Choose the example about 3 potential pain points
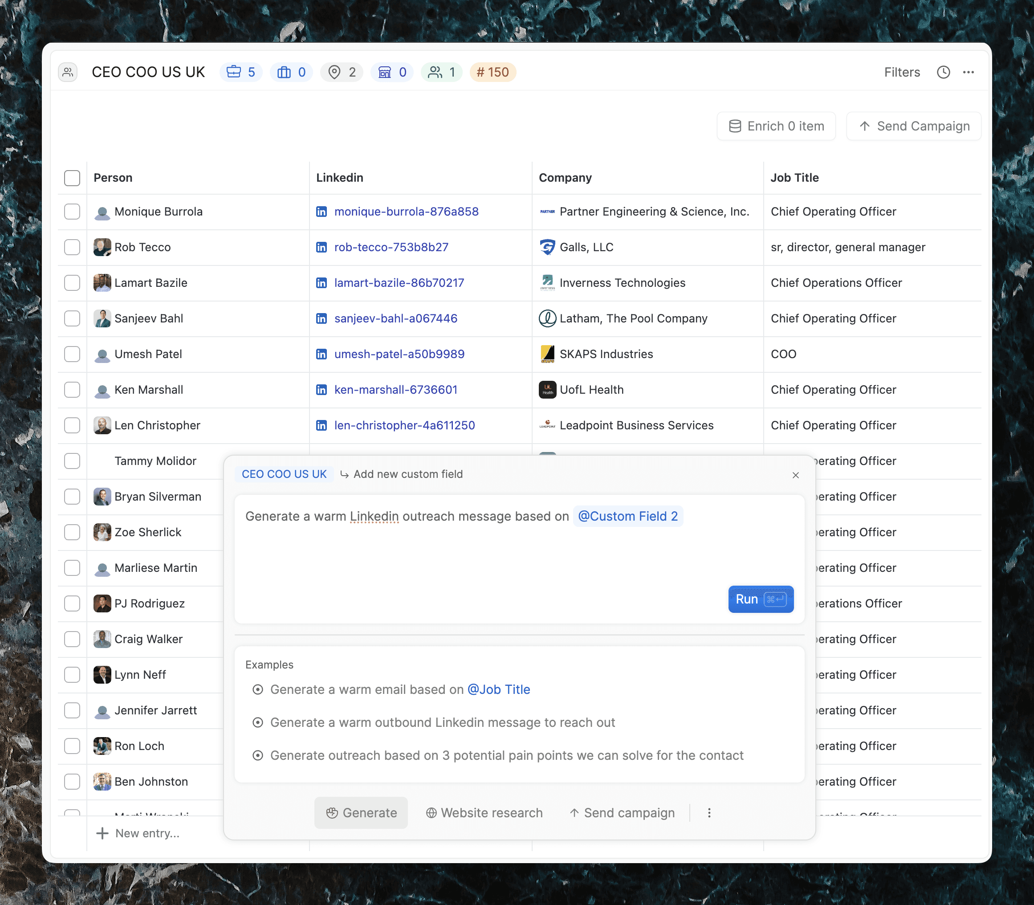The width and height of the screenshot is (1034, 905). pos(506,755)
